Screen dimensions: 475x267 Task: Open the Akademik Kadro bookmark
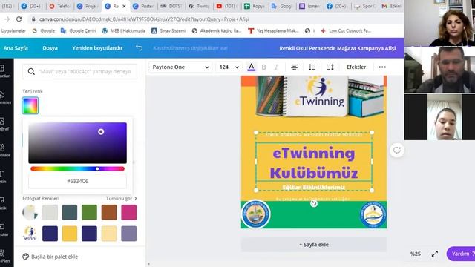click(x=216, y=30)
